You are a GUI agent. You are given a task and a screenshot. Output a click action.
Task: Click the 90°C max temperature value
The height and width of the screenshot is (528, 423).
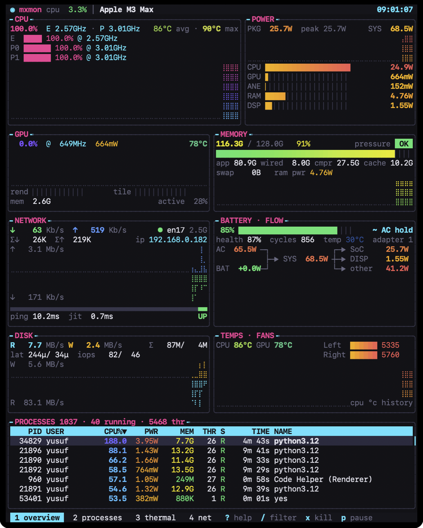pos(211,29)
